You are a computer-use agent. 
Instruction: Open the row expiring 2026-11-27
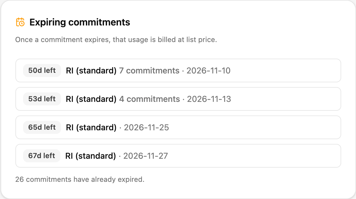(178, 156)
